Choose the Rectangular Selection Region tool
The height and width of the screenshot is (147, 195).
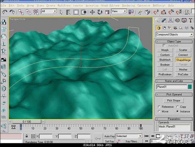click(76, 12)
